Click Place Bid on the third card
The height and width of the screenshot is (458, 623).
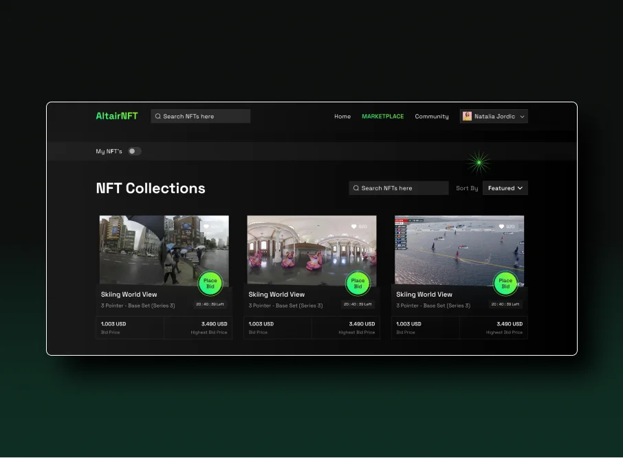pyautogui.click(x=505, y=282)
